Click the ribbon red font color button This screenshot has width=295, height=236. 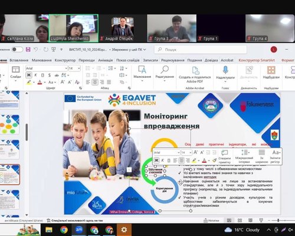(40, 82)
